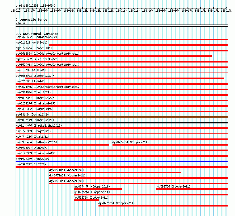Image resolution: width=235 pixels, height=216 pixels.
Task: Click the nsv6373632 (Sedlazeck2020) variant label
Action: [x=36, y=37]
